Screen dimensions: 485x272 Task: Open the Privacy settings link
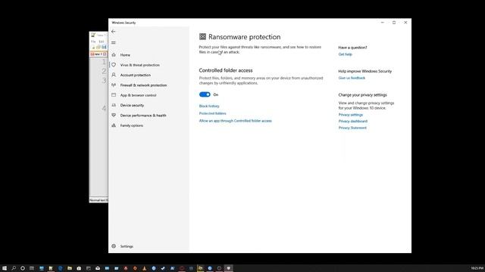350,115
